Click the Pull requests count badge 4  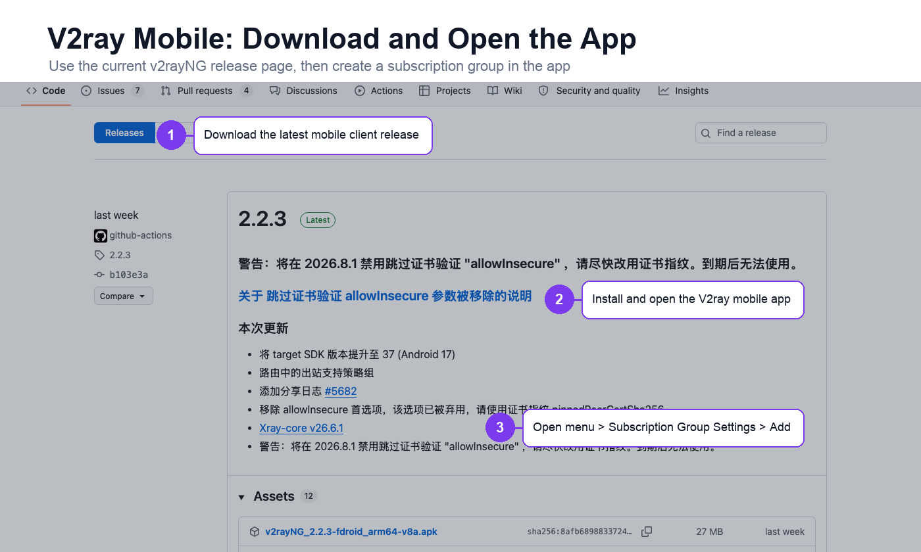(x=247, y=91)
